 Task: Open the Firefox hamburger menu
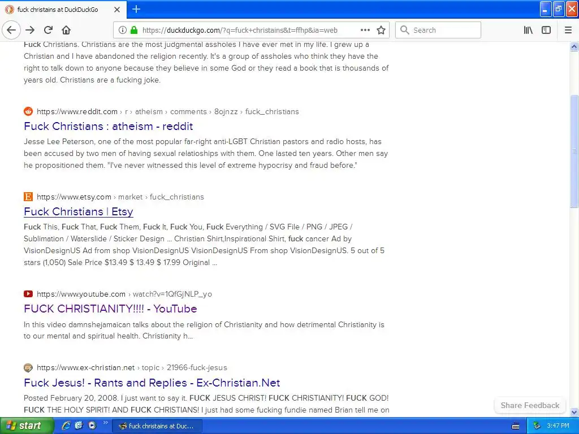point(568,31)
